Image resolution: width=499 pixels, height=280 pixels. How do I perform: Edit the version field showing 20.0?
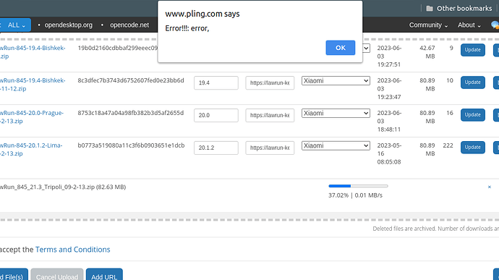click(x=216, y=115)
